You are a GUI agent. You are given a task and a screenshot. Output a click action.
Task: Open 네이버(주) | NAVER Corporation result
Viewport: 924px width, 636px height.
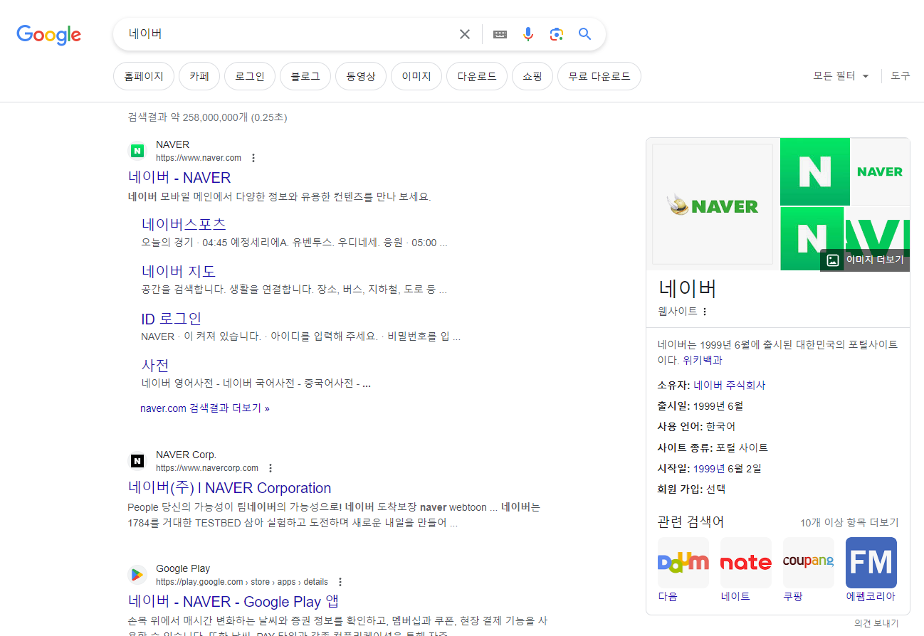230,488
